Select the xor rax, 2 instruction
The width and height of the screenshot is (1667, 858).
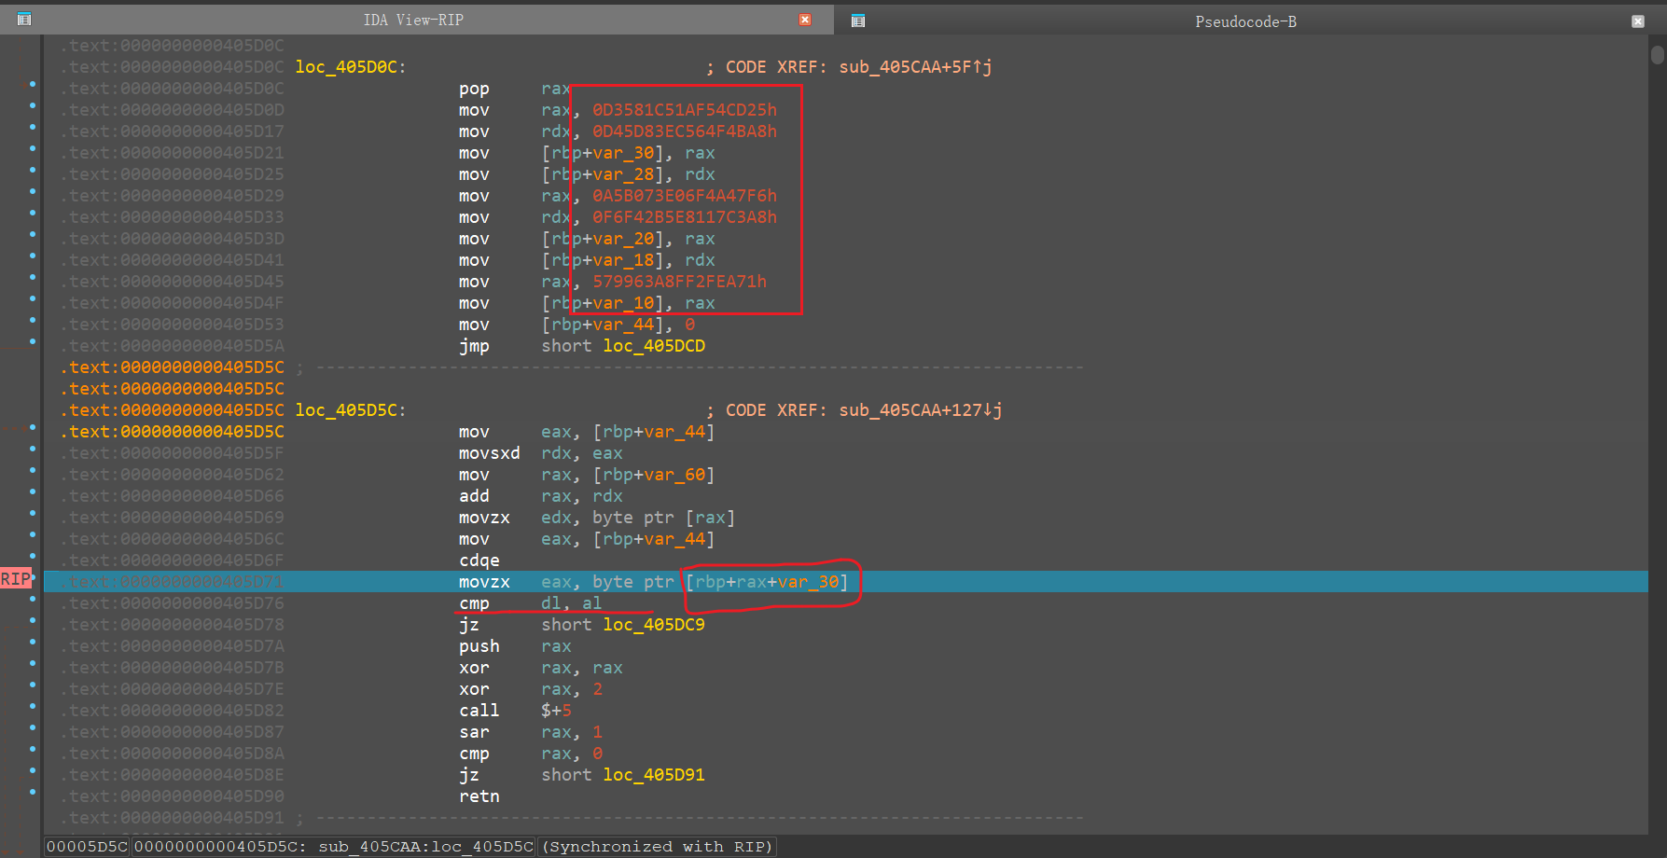tap(531, 689)
